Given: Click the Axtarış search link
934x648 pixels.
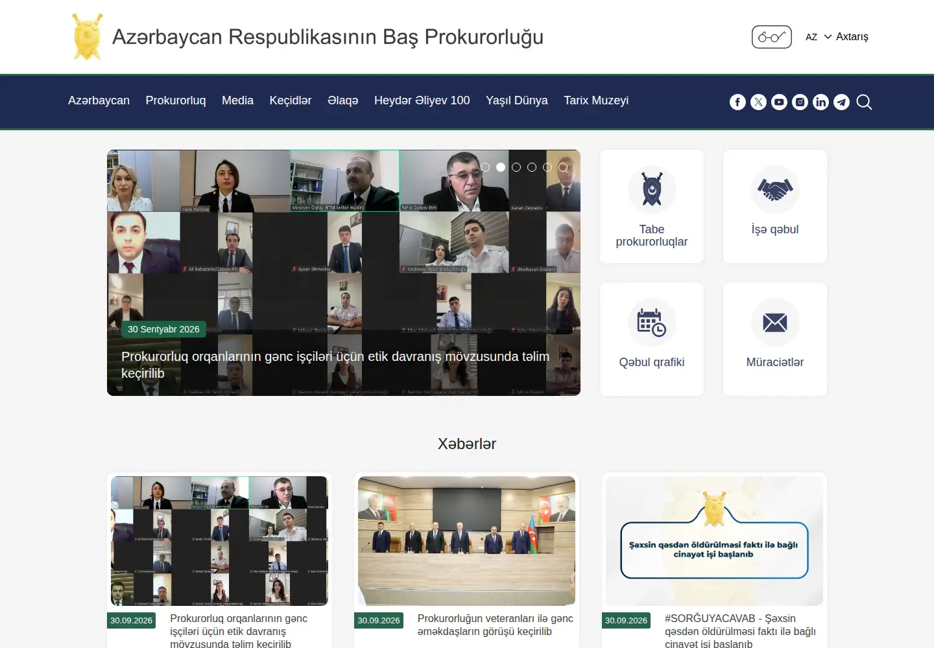Looking at the screenshot, I should [852, 37].
